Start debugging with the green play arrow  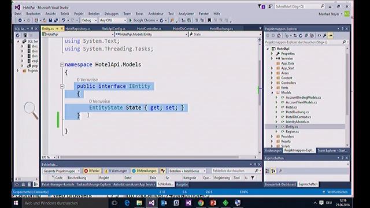(x=130, y=21)
